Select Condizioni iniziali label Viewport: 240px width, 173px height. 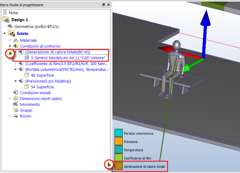pos(35,93)
